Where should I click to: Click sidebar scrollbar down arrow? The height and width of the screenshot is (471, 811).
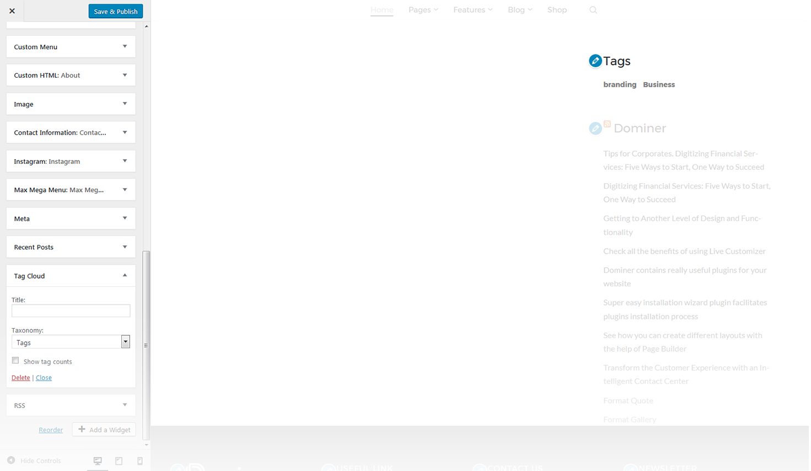[x=146, y=445]
